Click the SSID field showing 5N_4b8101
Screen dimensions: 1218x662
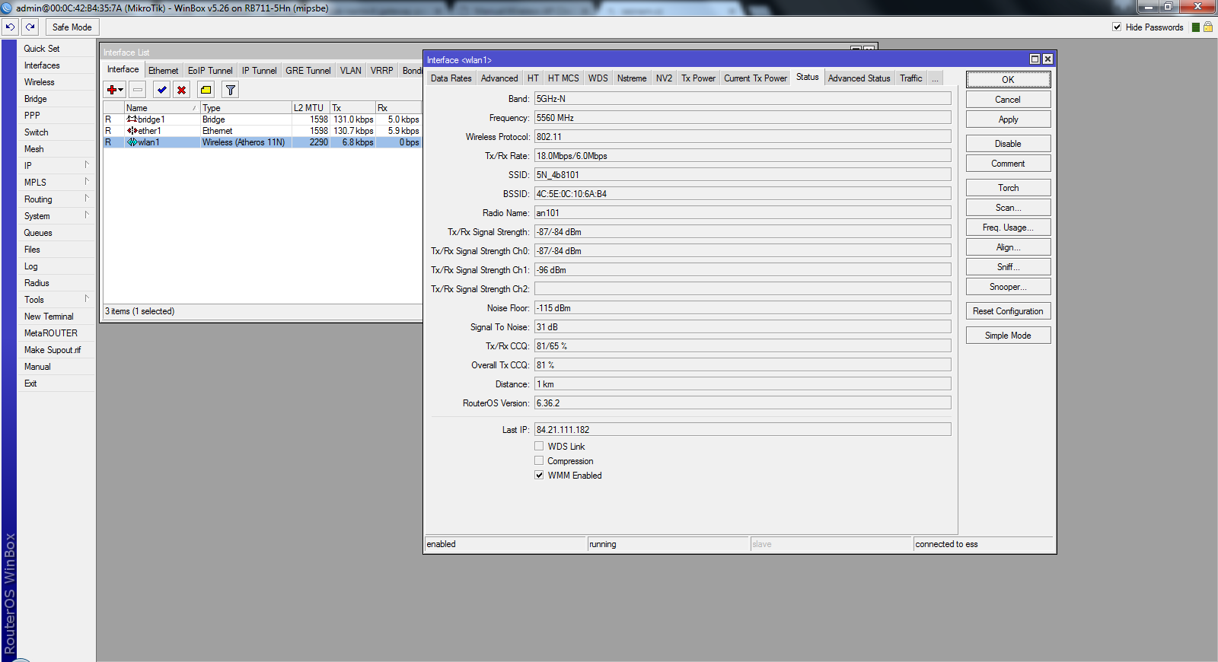[x=742, y=175]
